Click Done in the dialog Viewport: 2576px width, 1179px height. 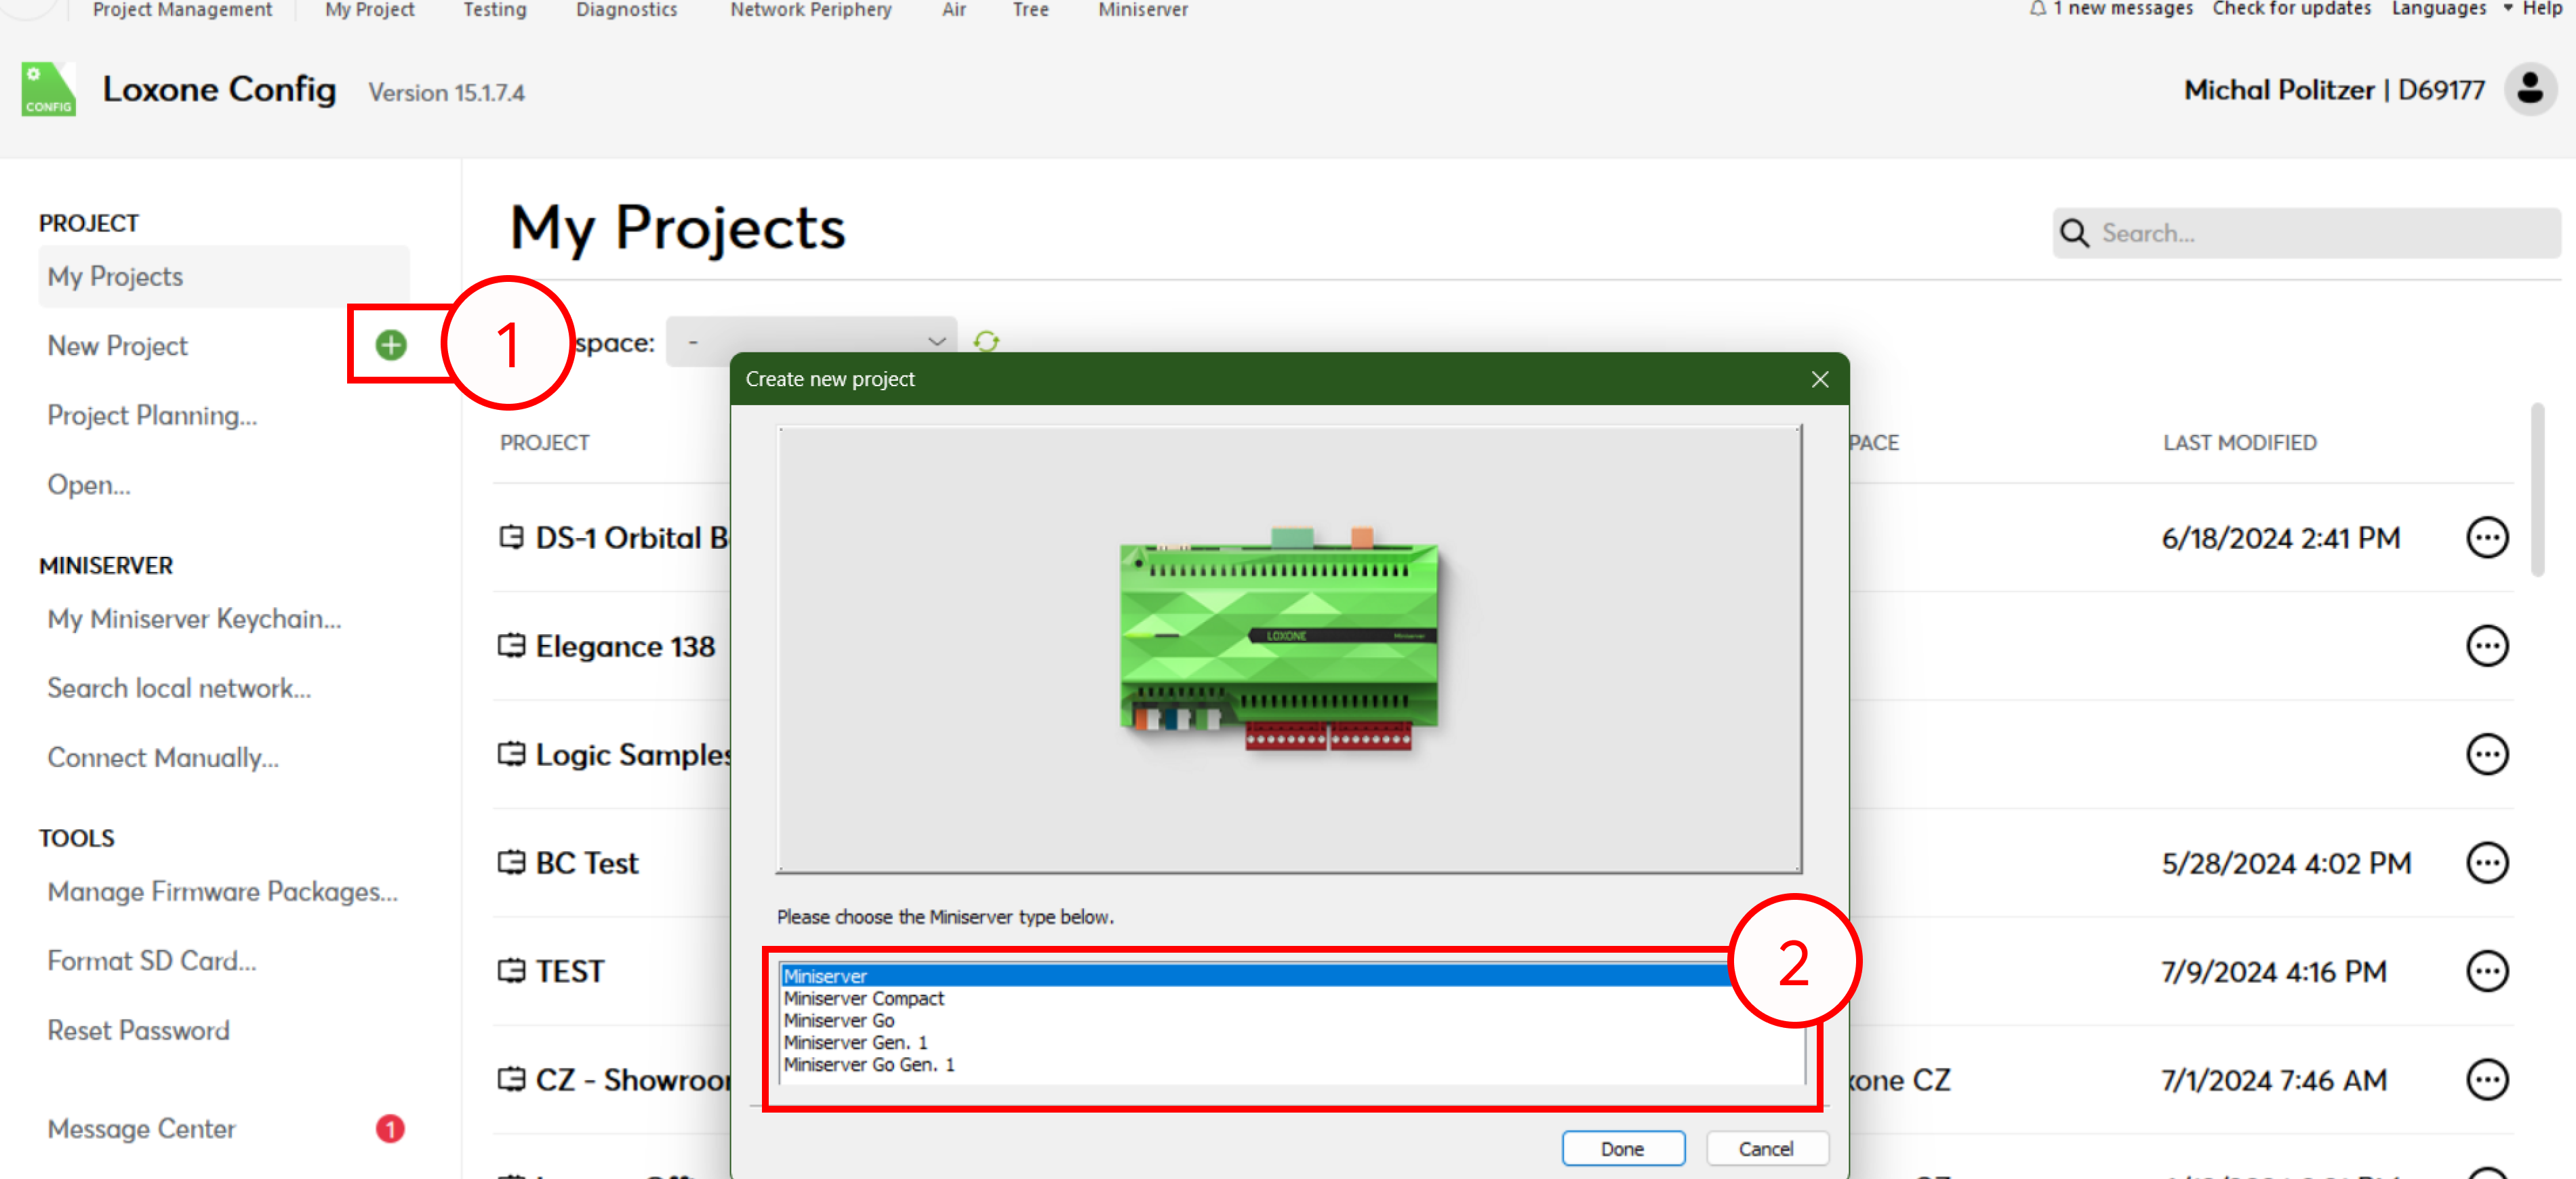click(1622, 1149)
